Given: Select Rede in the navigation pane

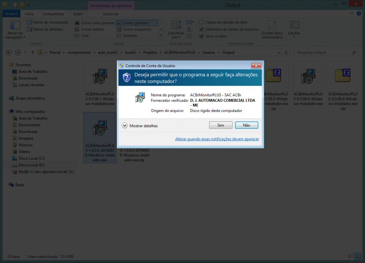Looking at the screenshot, I should 20,185.
